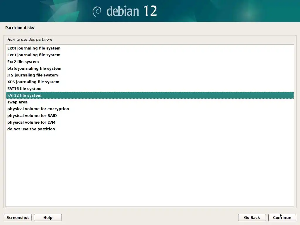Choose Ext3 journaling file system
This screenshot has width=300, height=225.
150,55
